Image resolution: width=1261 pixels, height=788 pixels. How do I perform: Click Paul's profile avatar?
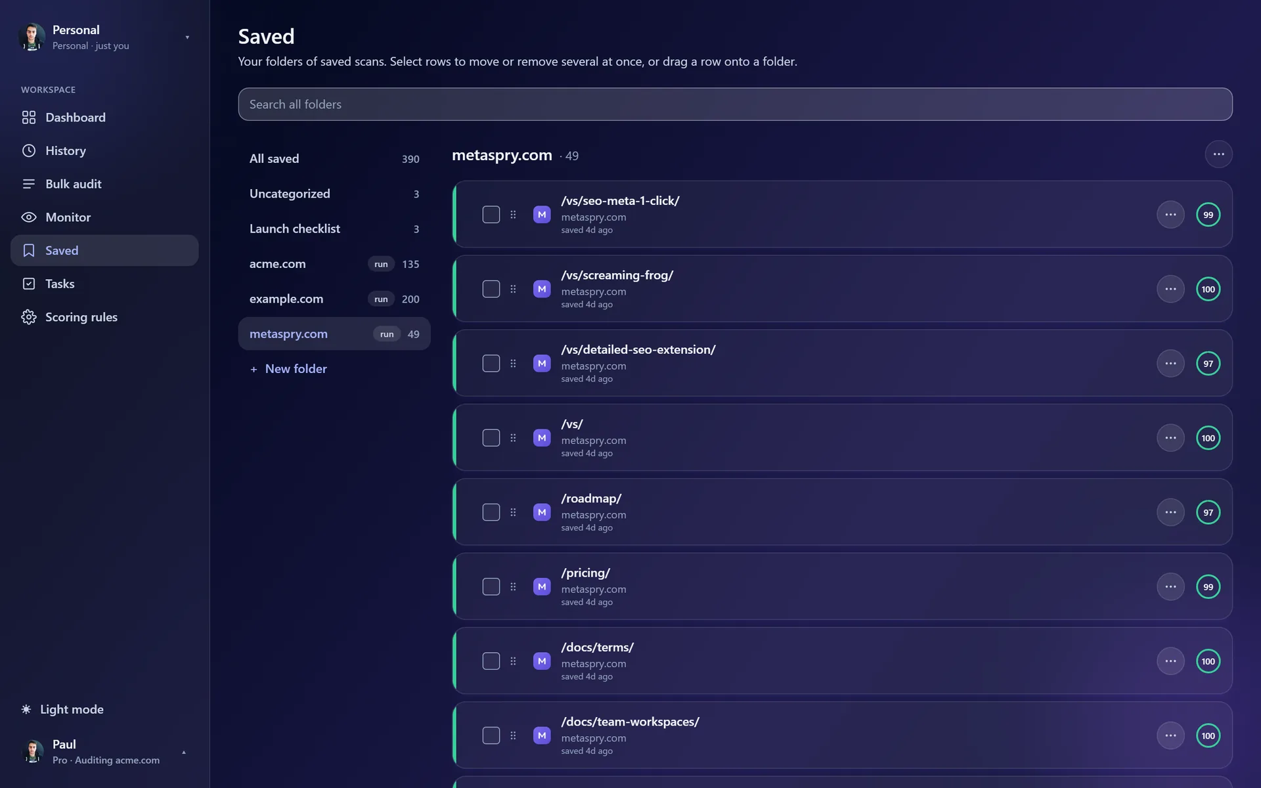click(x=32, y=751)
